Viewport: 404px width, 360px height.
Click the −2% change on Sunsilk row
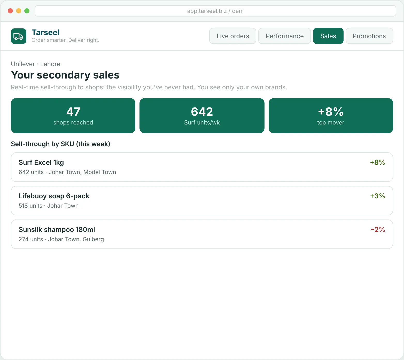tap(378, 230)
